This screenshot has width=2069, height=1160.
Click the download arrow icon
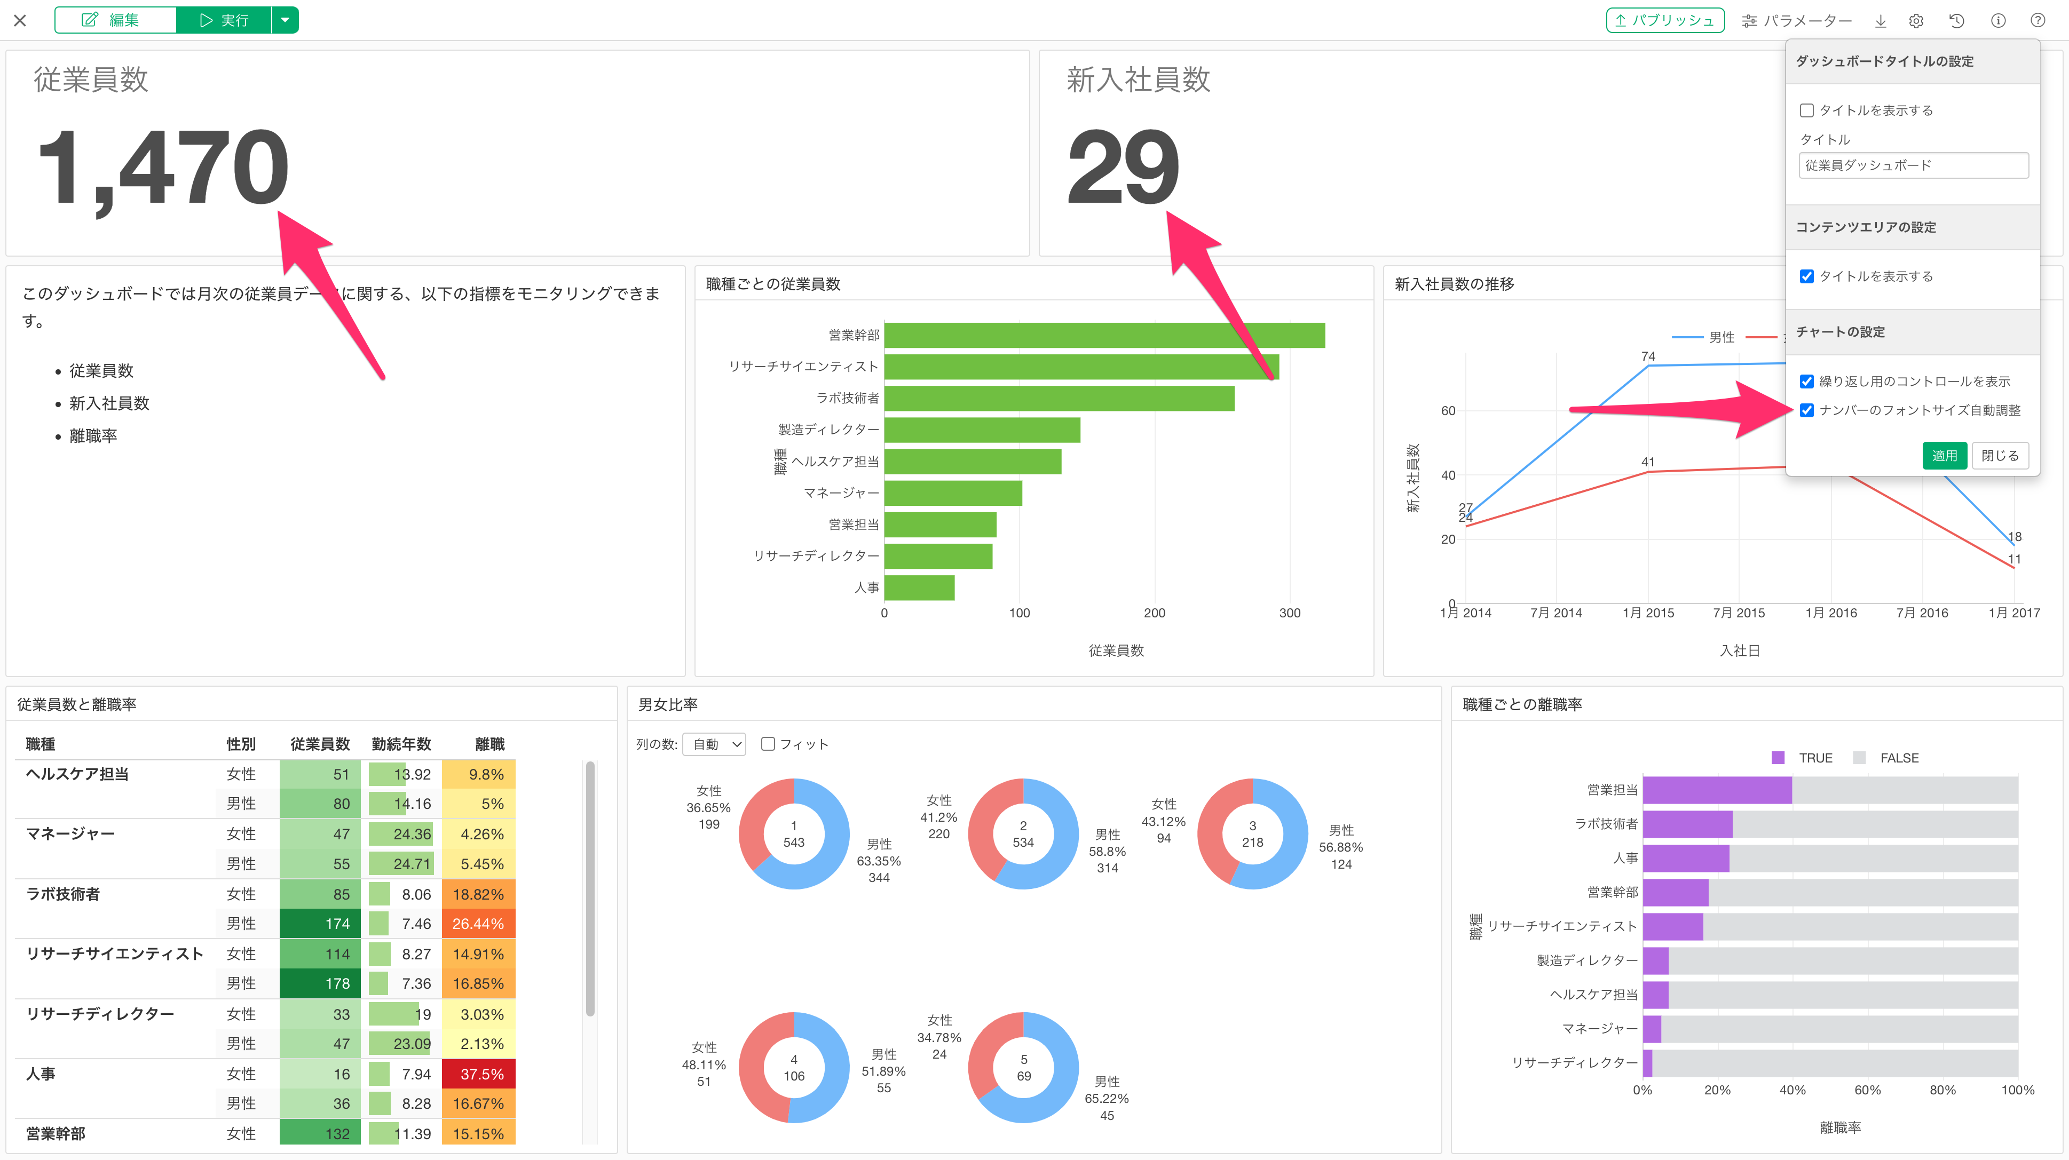coord(1880,21)
